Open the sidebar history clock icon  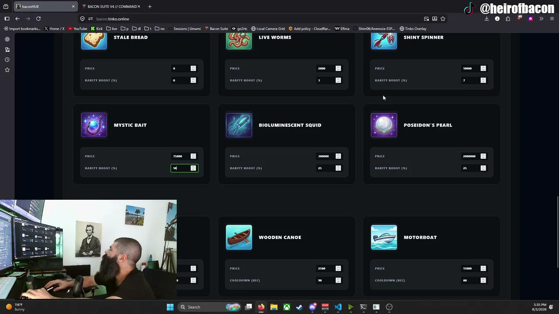click(7, 60)
